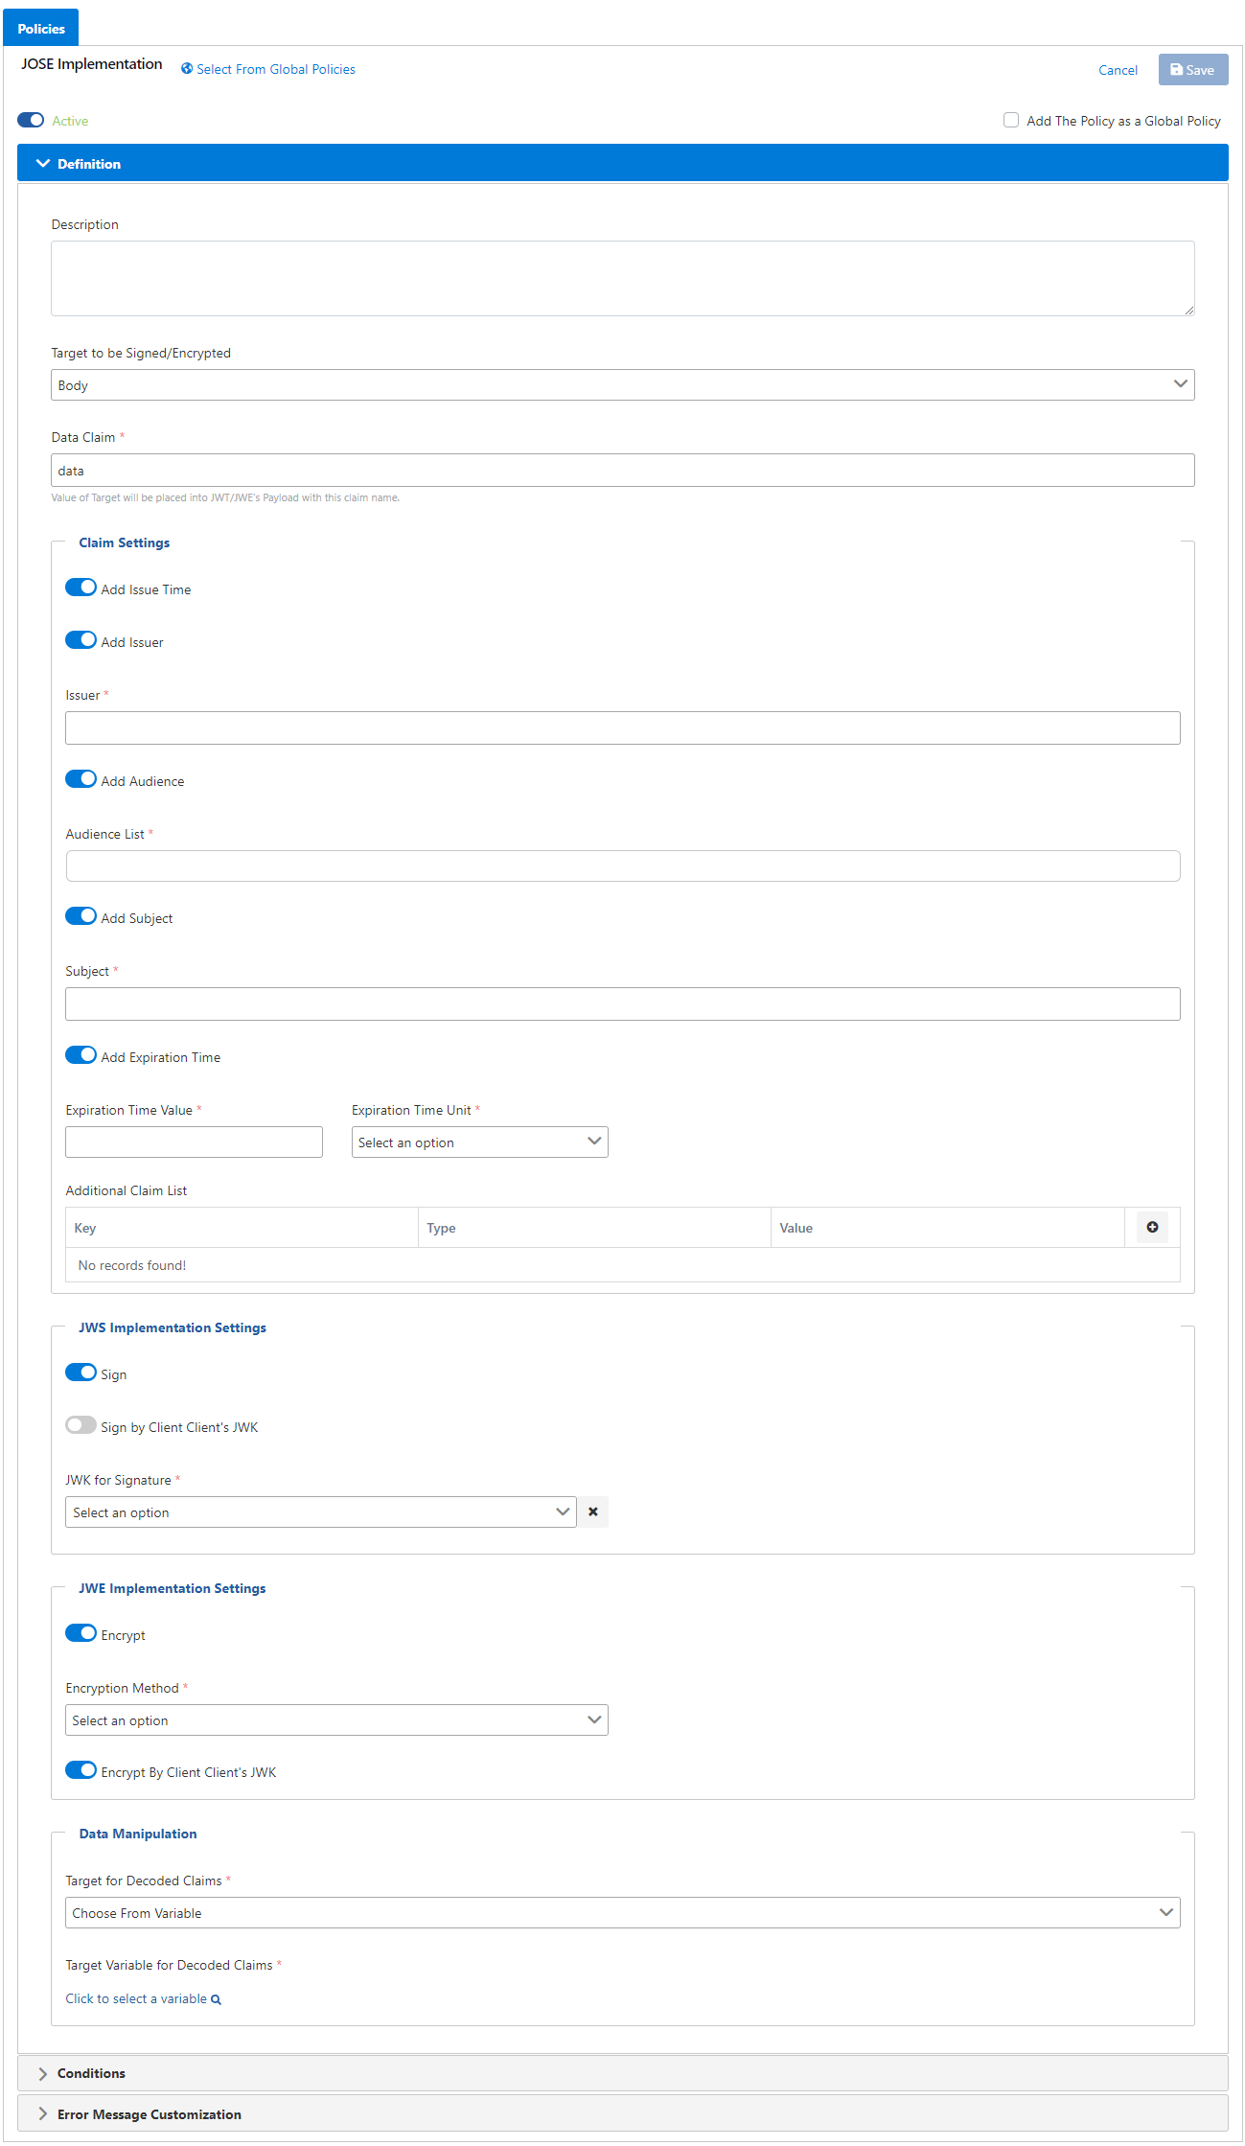
Task: Click the add row icon in Additional Claim List
Action: coord(1152,1227)
